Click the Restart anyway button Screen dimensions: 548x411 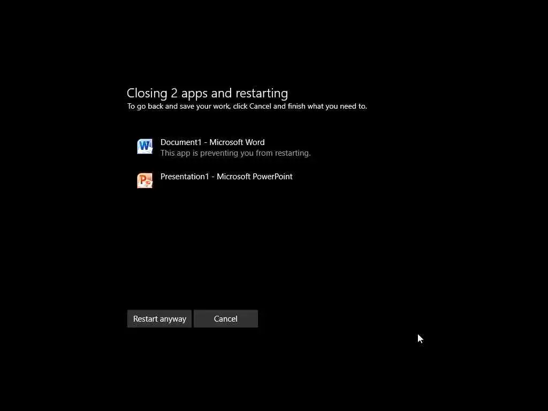[x=159, y=319]
